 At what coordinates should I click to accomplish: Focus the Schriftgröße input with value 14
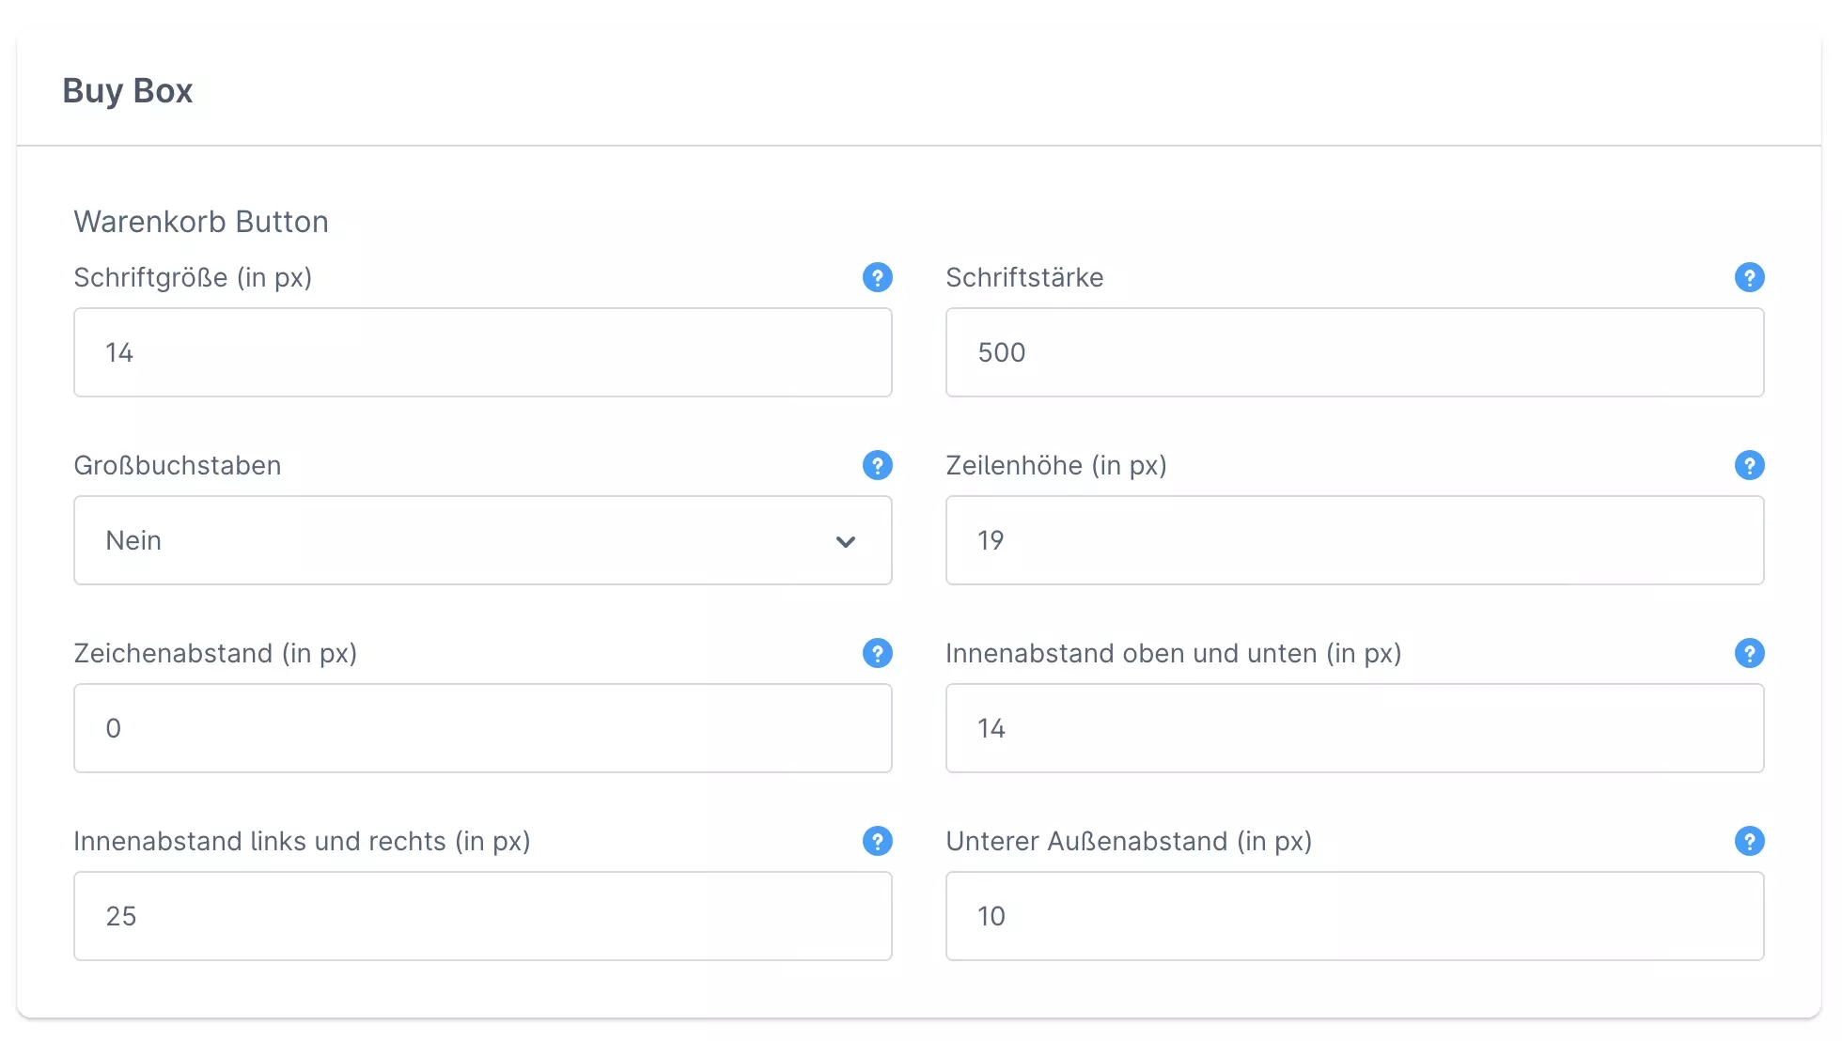click(482, 352)
